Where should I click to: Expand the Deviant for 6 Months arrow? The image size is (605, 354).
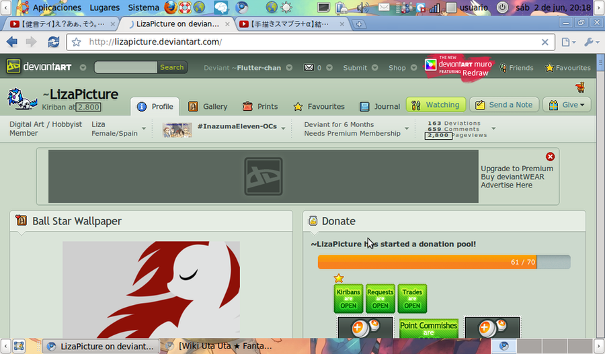pyautogui.click(x=406, y=128)
